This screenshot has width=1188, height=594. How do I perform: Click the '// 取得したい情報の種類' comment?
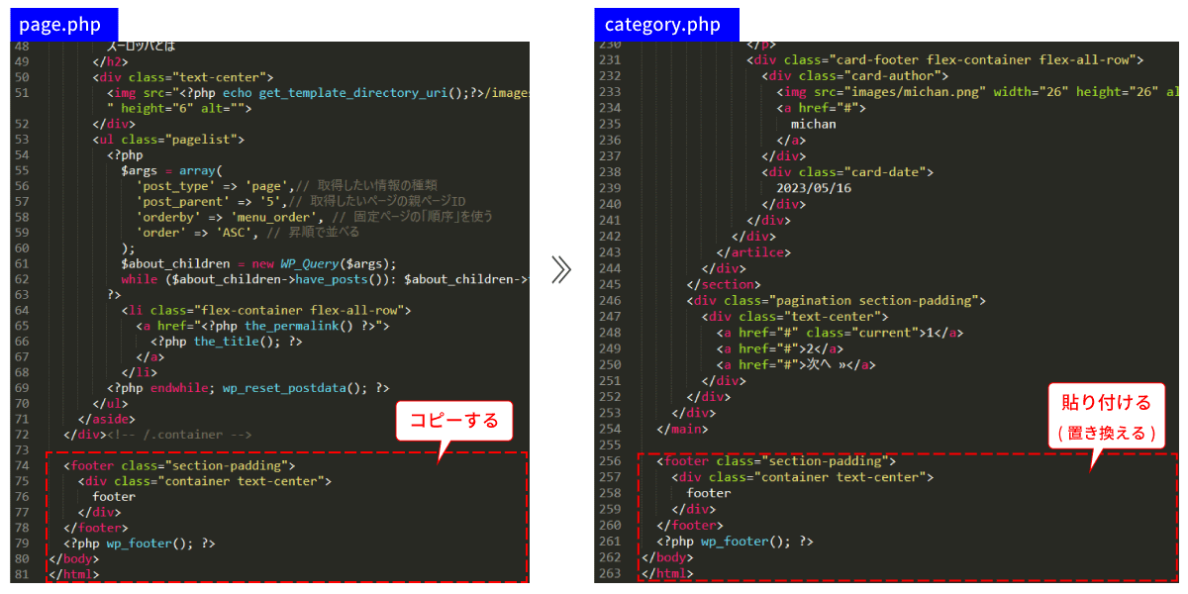(x=366, y=185)
